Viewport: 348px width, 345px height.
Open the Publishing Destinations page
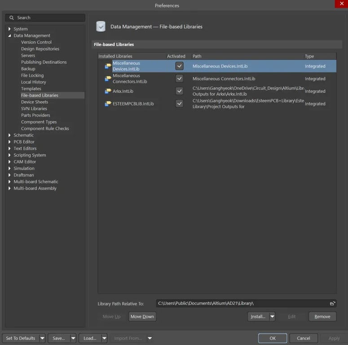tap(44, 62)
